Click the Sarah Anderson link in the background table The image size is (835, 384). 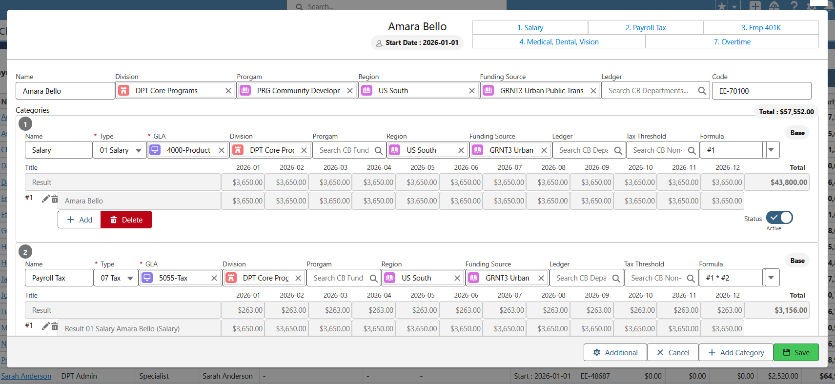click(26, 376)
